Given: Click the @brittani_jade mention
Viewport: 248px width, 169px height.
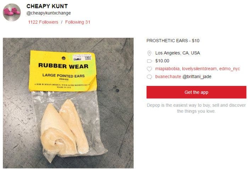Looking at the screenshot, I should 197,77.
